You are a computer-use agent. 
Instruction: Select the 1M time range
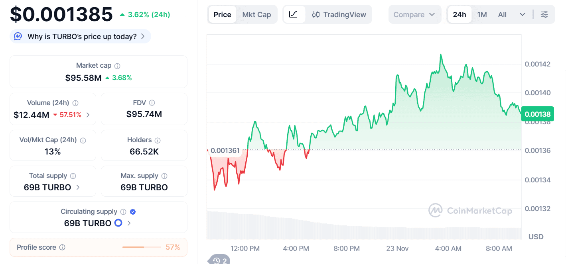[482, 15]
